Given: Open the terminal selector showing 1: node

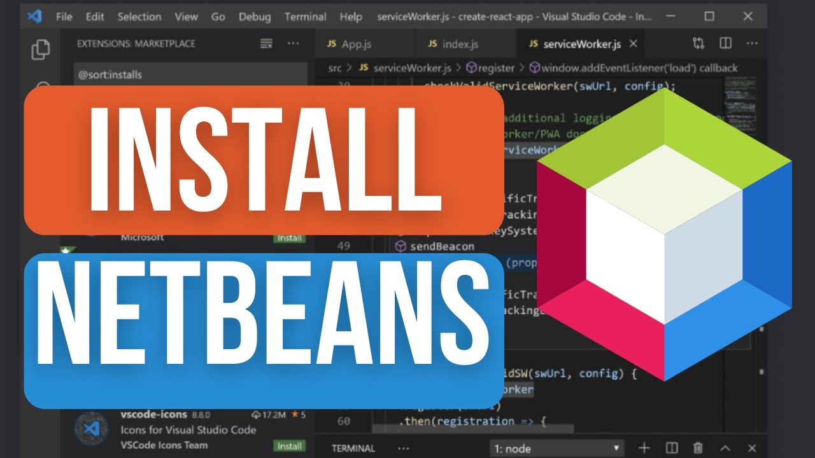Looking at the screenshot, I should tap(556, 448).
